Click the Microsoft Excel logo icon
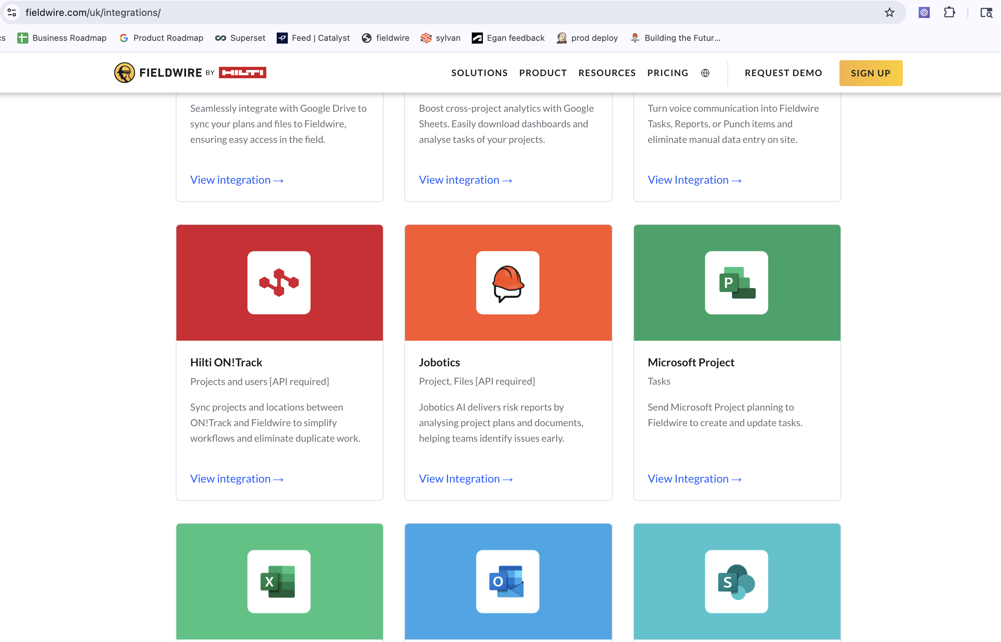Viewport: 1001px width, 642px height. 279,581
